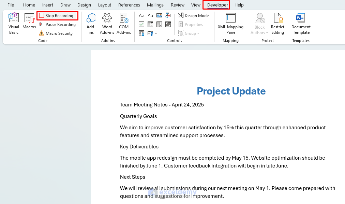This screenshot has height=204, width=345.
Task: Click the Next Steps heading text
Action: [x=133, y=177]
